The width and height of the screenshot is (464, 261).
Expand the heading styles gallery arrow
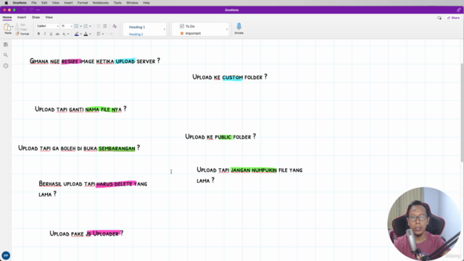point(165,29)
